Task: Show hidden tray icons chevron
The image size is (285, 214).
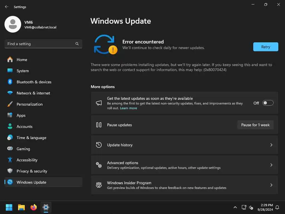Action: [x=235, y=207]
